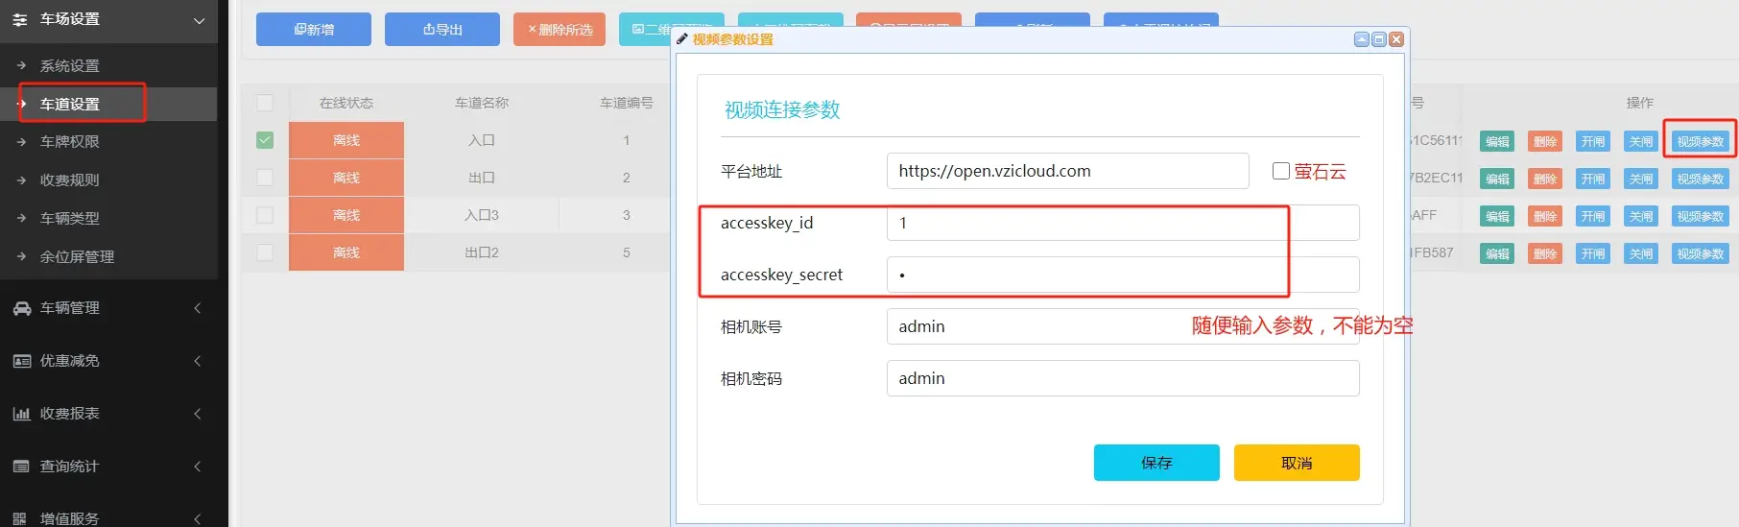Focus the accesskey_id input field
This screenshot has height=527, width=1739.
(1123, 223)
